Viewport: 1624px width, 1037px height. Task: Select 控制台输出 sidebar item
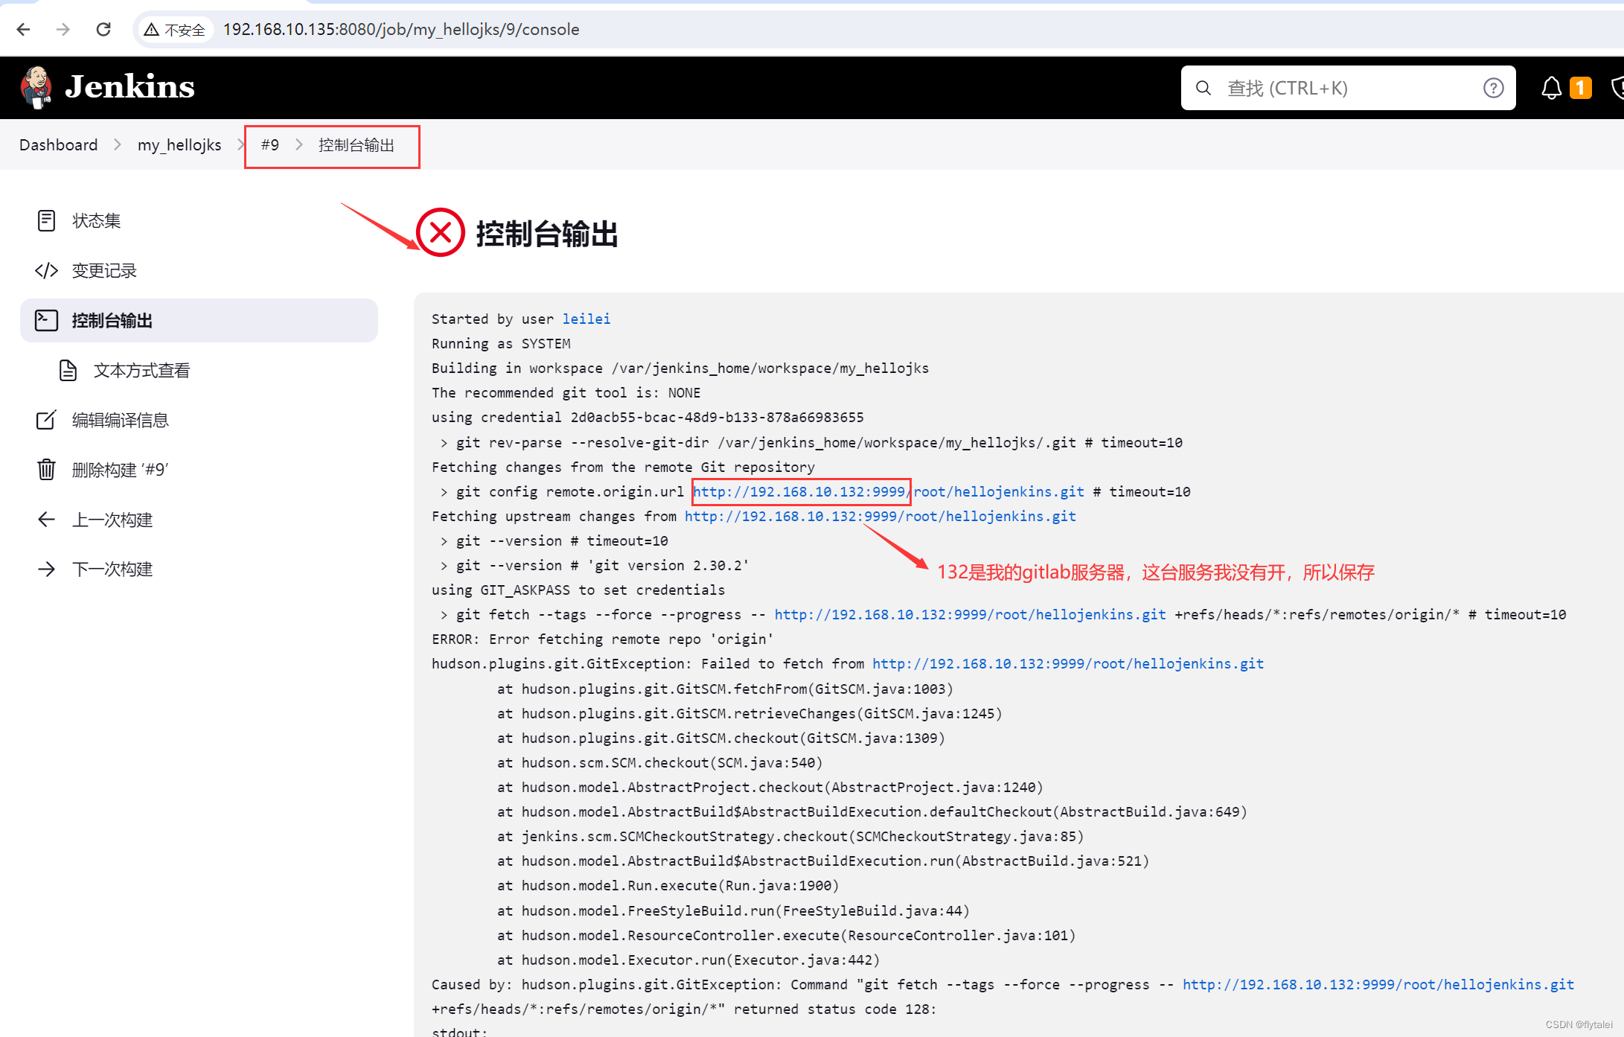[x=199, y=321]
